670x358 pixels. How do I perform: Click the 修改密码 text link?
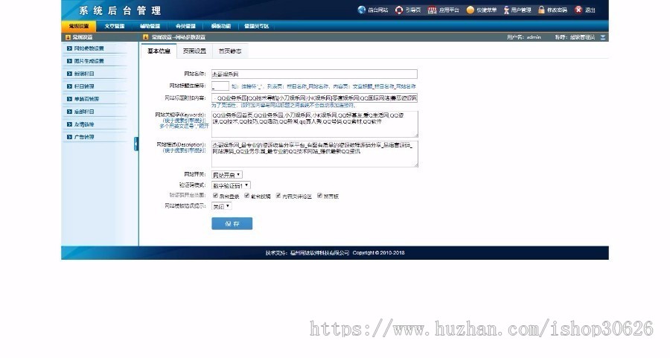click(557, 10)
